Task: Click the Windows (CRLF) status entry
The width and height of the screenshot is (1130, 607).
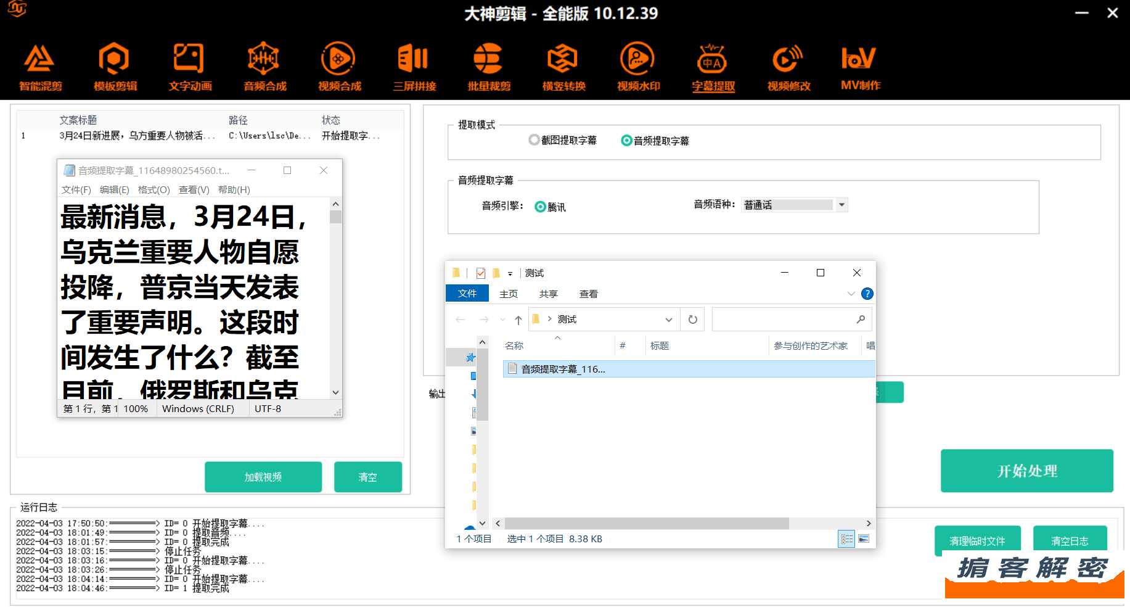Action: (198, 409)
